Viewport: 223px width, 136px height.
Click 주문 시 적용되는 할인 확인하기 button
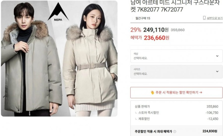point(176,93)
